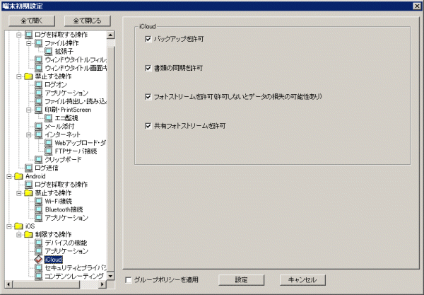Enable グループポリシーを適用 checkbox

(127, 279)
